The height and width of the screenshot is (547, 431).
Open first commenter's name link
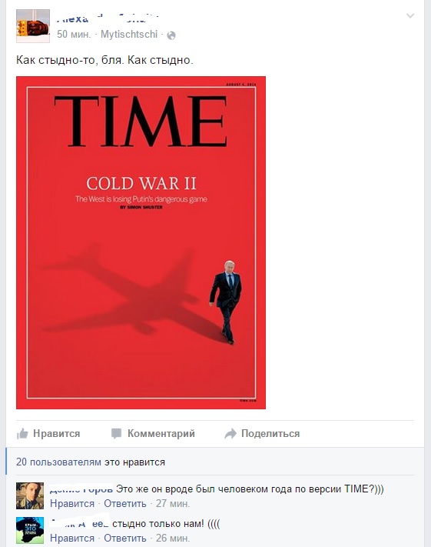pos(81,489)
